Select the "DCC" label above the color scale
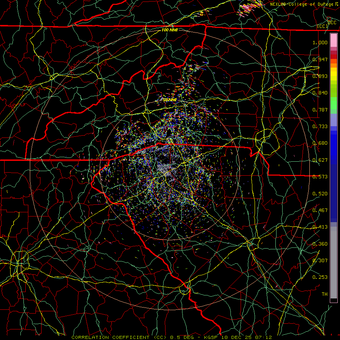The height and width of the screenshot is (340, 340). 332,23
